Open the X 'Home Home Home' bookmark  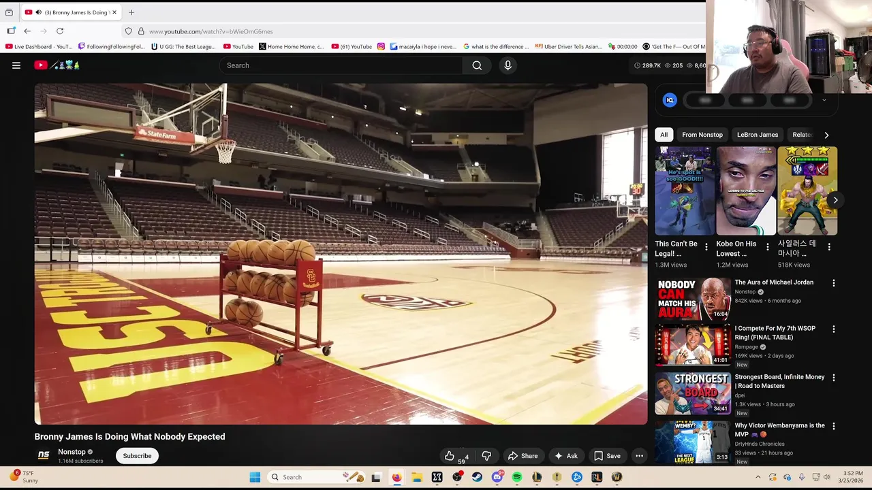tap(292, 47)
